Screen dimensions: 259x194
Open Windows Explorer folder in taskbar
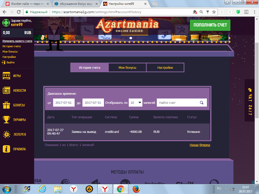(x=58, y=189)
